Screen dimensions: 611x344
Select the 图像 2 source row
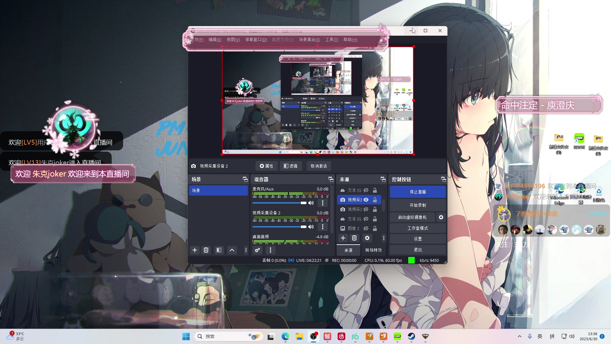(359, 228)
